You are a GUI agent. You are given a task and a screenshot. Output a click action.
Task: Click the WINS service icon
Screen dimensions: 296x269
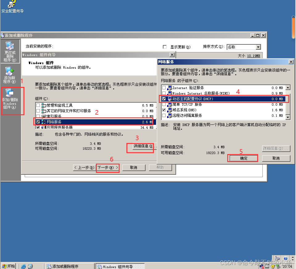click(x=170, y=93)
